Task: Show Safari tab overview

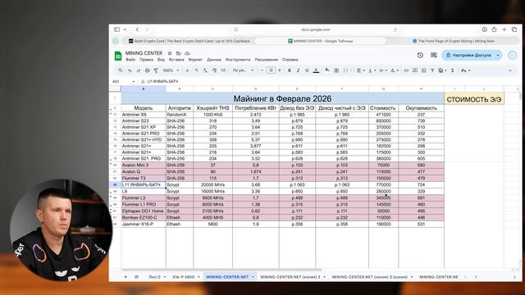Action: (514, 29)
